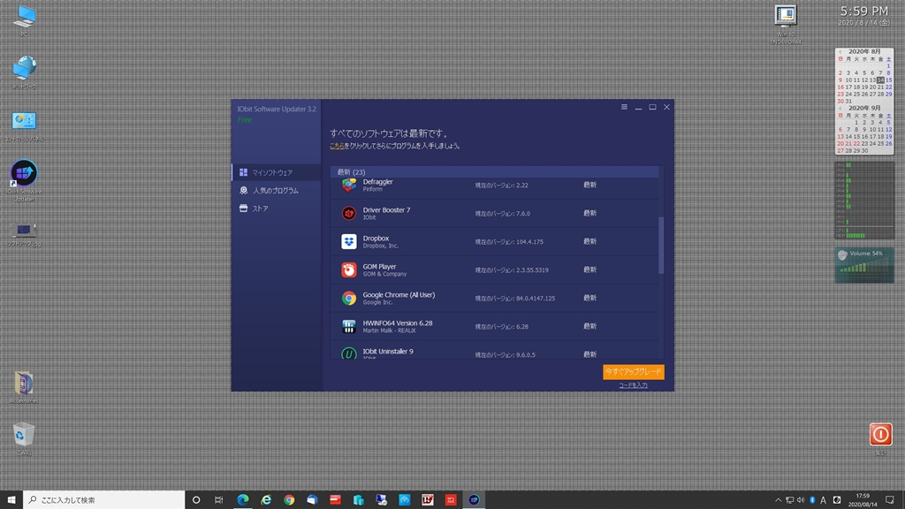Click the IObit Uninstaller 9 icon
905x509 pixels.
coord(348,353)
